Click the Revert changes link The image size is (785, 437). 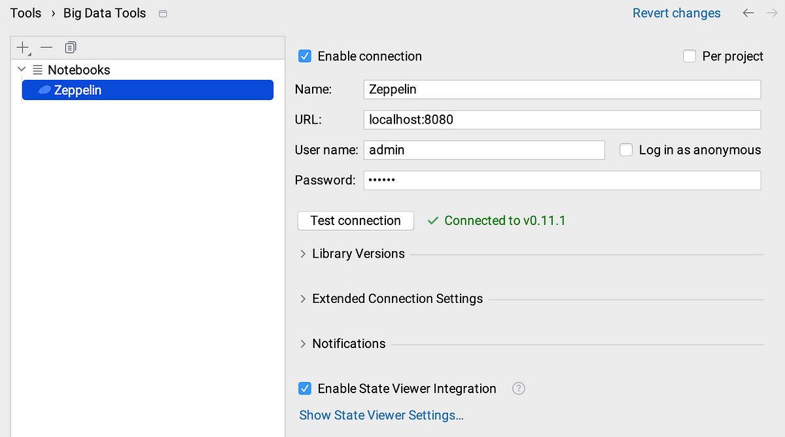tap(676, 13)
